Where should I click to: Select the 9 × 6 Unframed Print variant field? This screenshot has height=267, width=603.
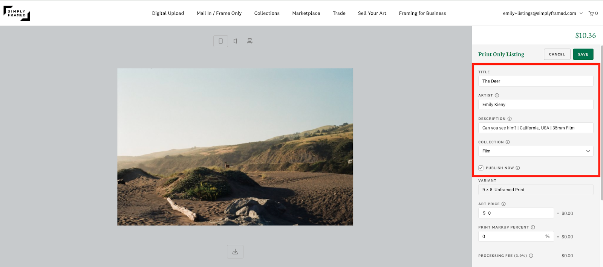(536, 189)
